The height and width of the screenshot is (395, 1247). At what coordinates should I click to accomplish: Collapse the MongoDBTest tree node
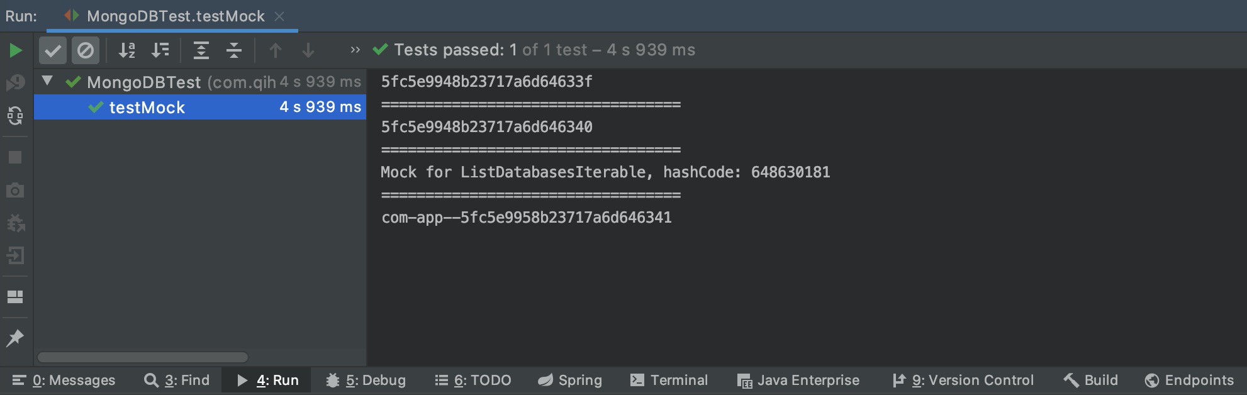click(47, 81)
